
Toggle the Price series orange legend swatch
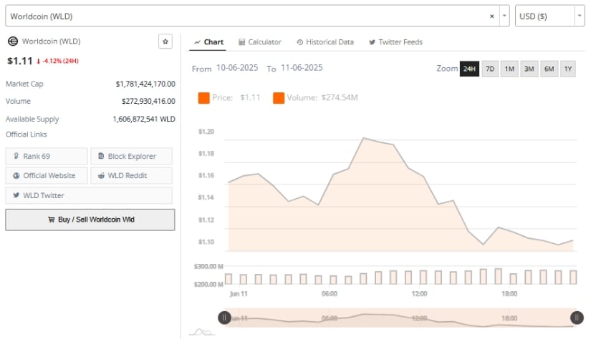[x=204, y=98]
